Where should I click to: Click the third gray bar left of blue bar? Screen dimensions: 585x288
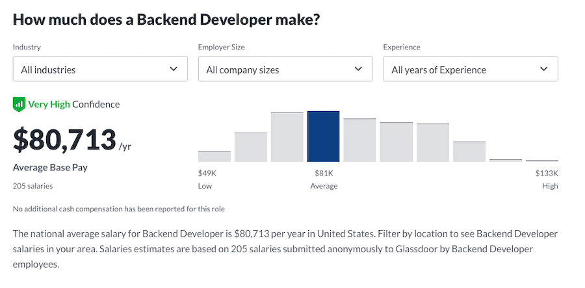click(287, 137)
